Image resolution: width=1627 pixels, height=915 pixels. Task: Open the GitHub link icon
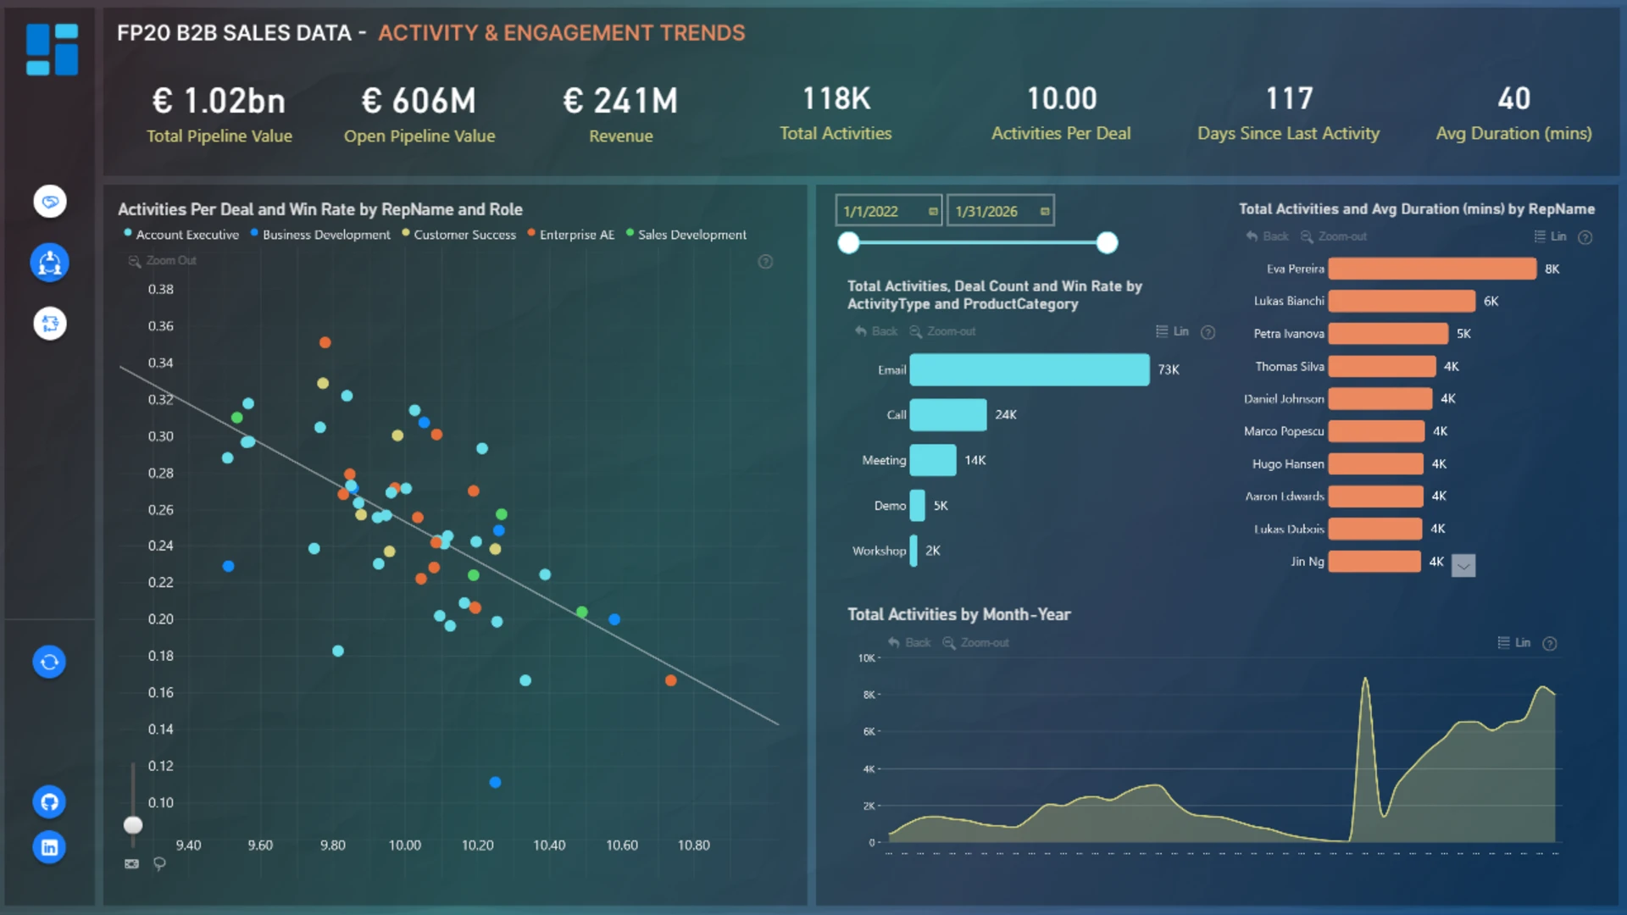(49, 801)
